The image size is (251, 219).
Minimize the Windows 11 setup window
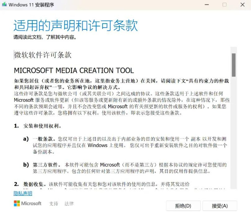(207, 5)
